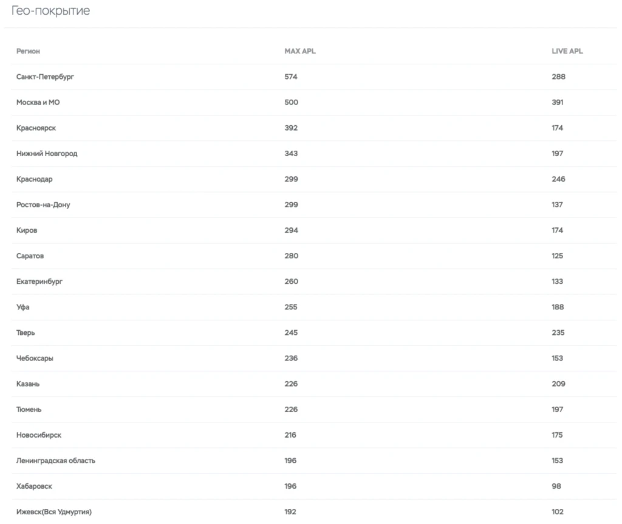
Task: Click the Гео-покрытие section heading
Action: [51, 11]
